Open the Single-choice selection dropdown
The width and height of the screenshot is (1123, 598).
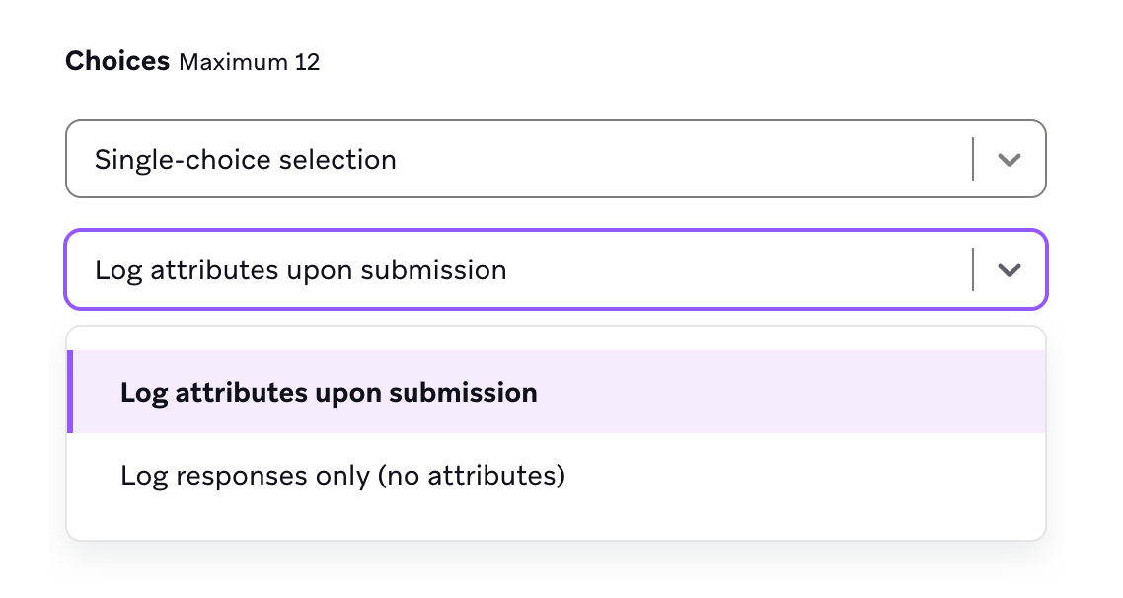(556, 159)
